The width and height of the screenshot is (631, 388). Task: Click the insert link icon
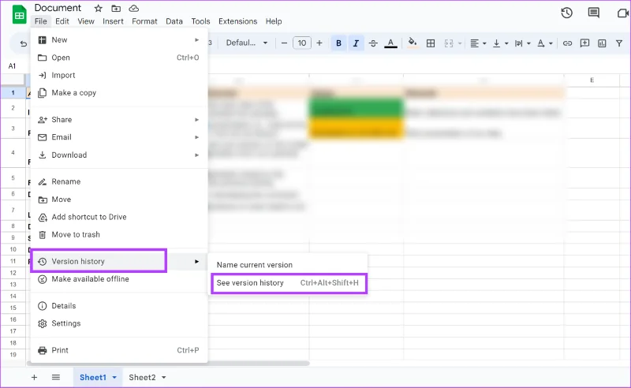[567, 43]
